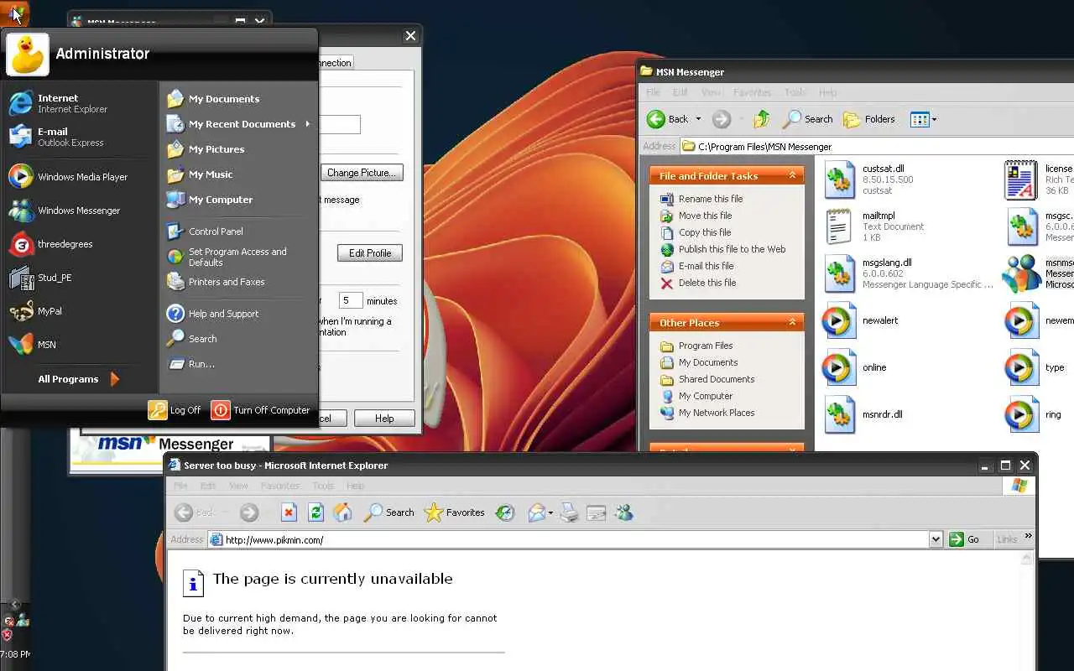Click History icon in Internet Explorer toolbar

coord(505,512)
